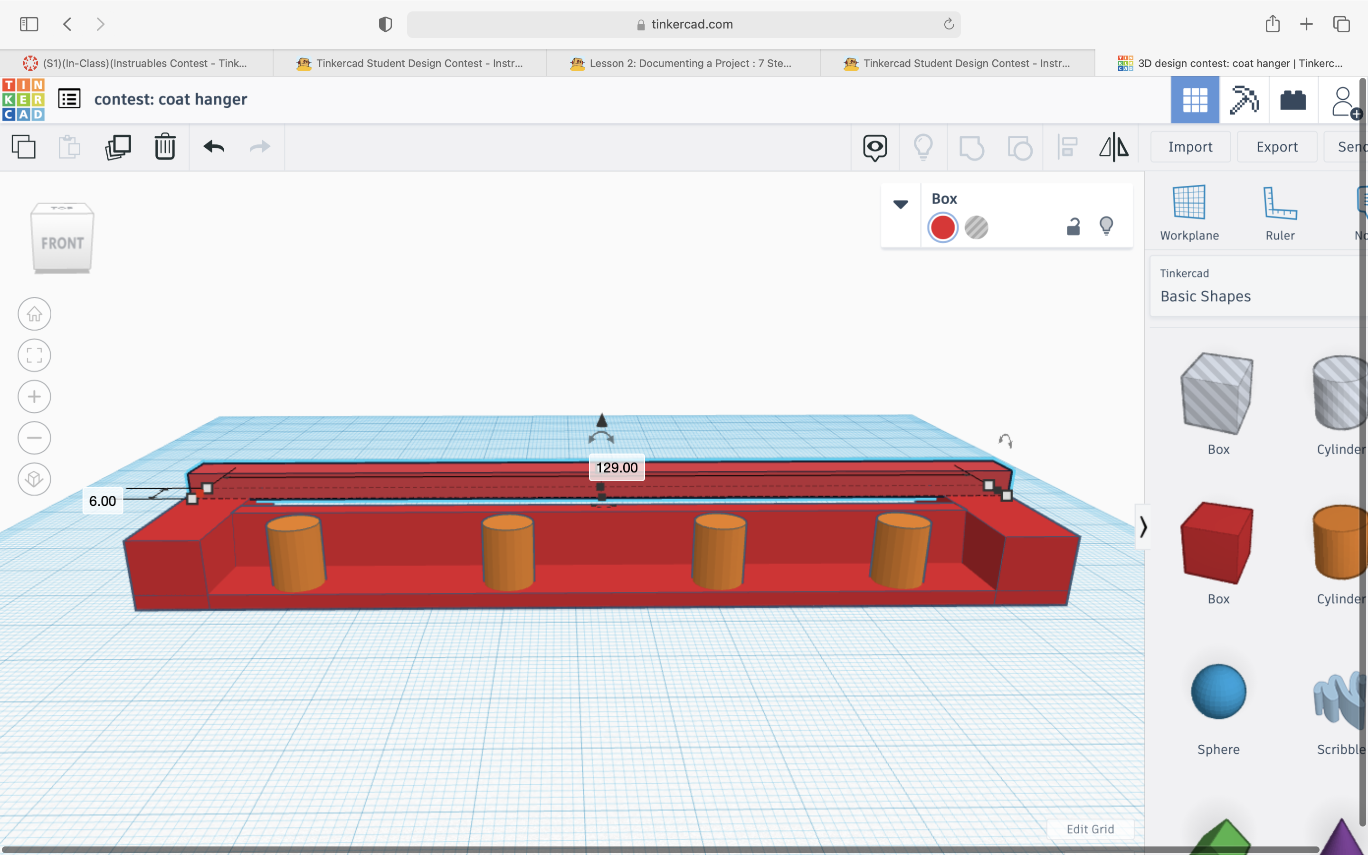Click the 6.00 dimension field
The height and width of the screenshot is (855, 1368).
102,501
